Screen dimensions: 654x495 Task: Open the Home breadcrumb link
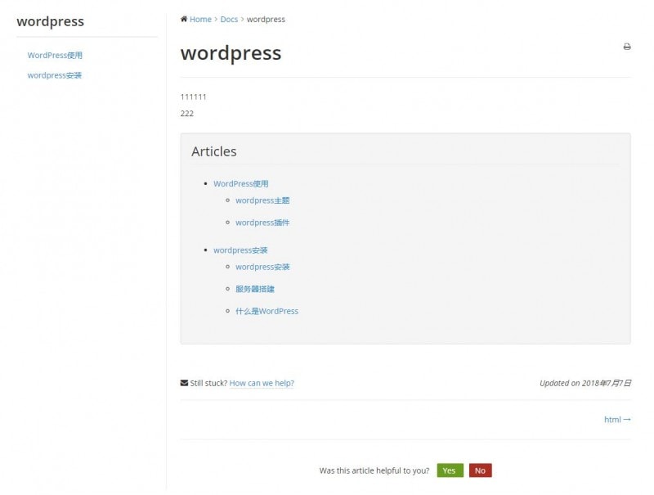200,19
